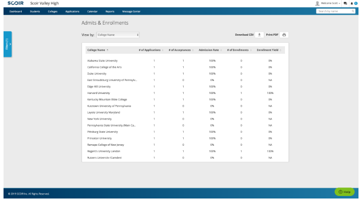Select Loyola University Maryland row

[185, 113]
